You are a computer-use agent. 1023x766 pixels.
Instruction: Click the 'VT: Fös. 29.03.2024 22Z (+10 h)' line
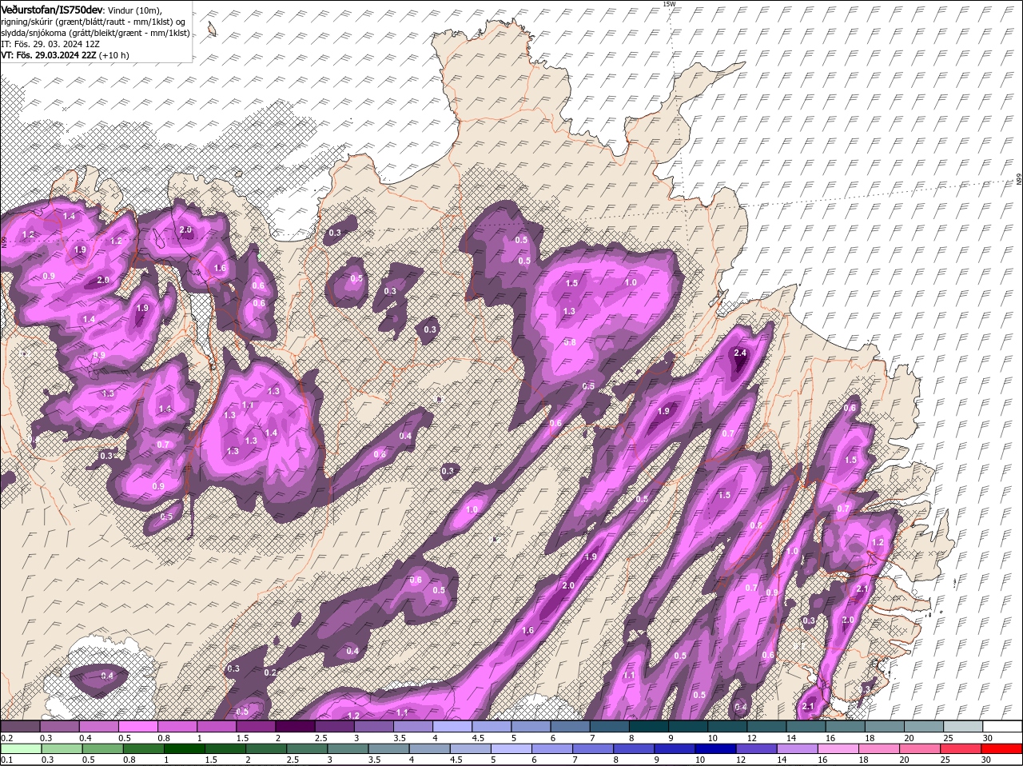pos(65,55)
